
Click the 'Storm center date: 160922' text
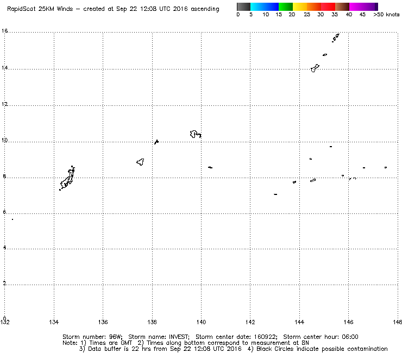pyautogui.click(x=236, y=337)
